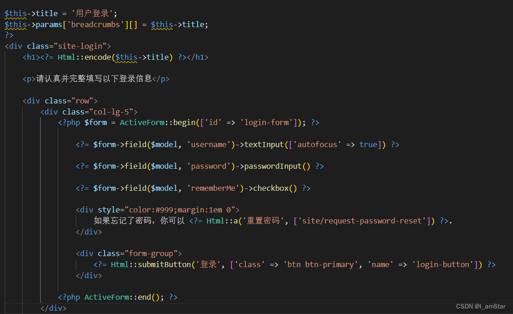Screen dimensions: 513x314
Task: Click the submitButton method name
Action: tap(164, 264)
